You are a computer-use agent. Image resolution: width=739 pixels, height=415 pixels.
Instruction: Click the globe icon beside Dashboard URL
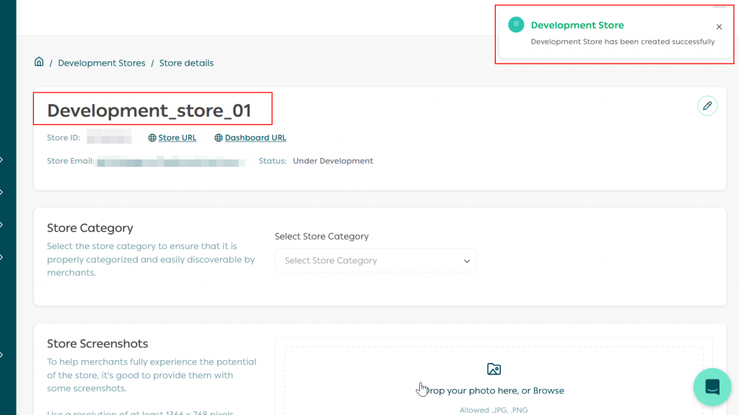[219, 138]
